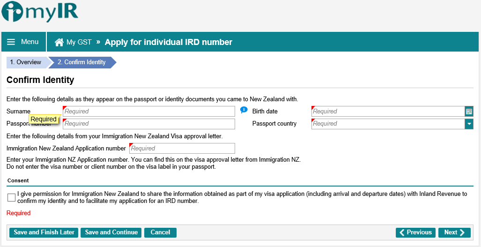Go back with the Previous button
481x247 pixels.
point(415,232)
